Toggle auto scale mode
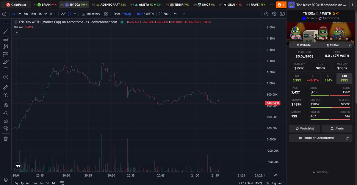The image size is (357, 185). tap(281, 183)
